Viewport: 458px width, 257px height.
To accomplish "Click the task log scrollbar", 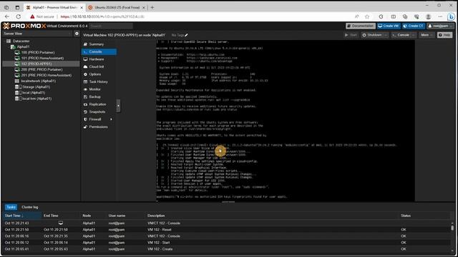I will (452, 228).
